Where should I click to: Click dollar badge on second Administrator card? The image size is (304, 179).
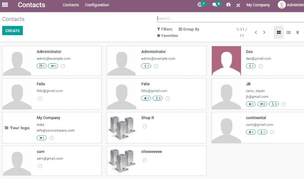click(x=146, y=66)
